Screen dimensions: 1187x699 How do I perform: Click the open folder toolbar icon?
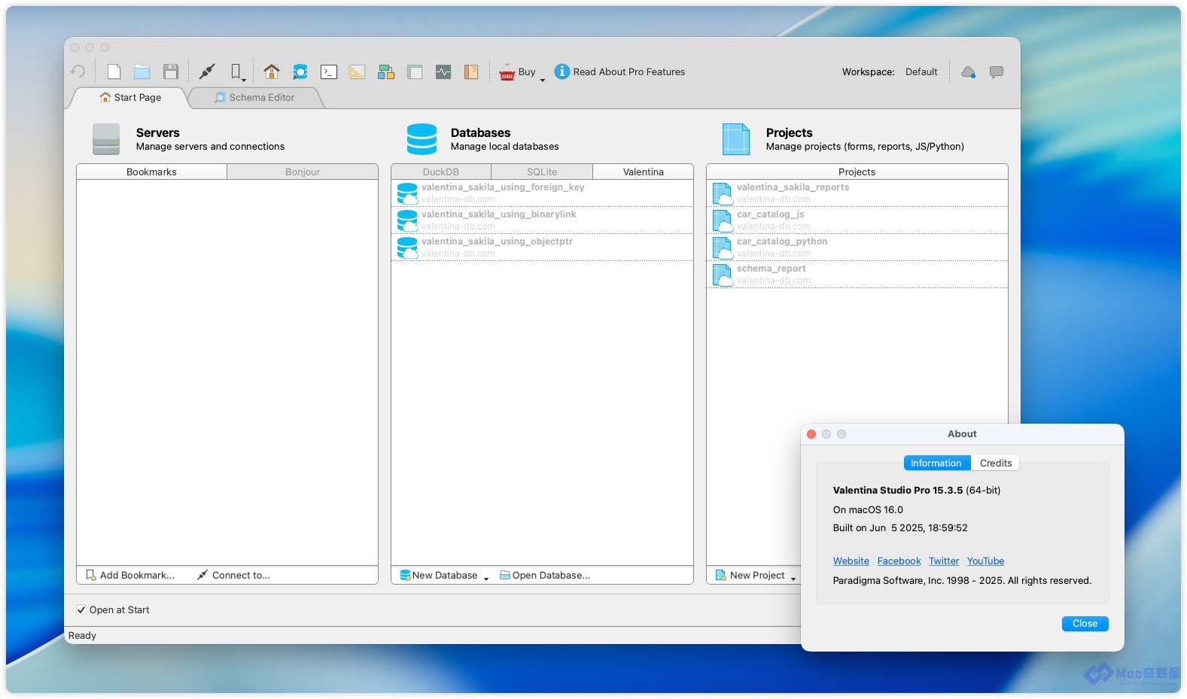[x=142, y=71]
